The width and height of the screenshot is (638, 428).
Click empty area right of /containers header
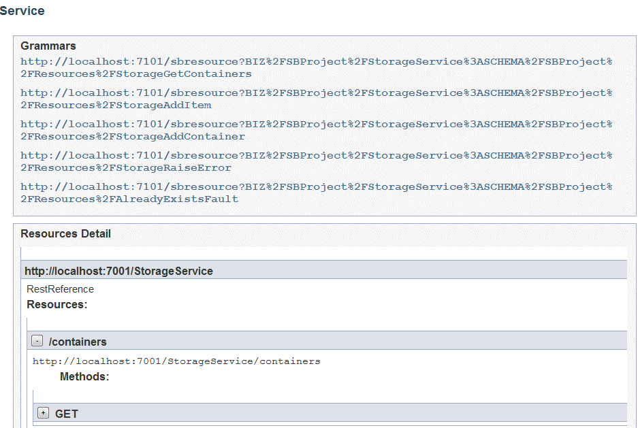tap(366, 341)
